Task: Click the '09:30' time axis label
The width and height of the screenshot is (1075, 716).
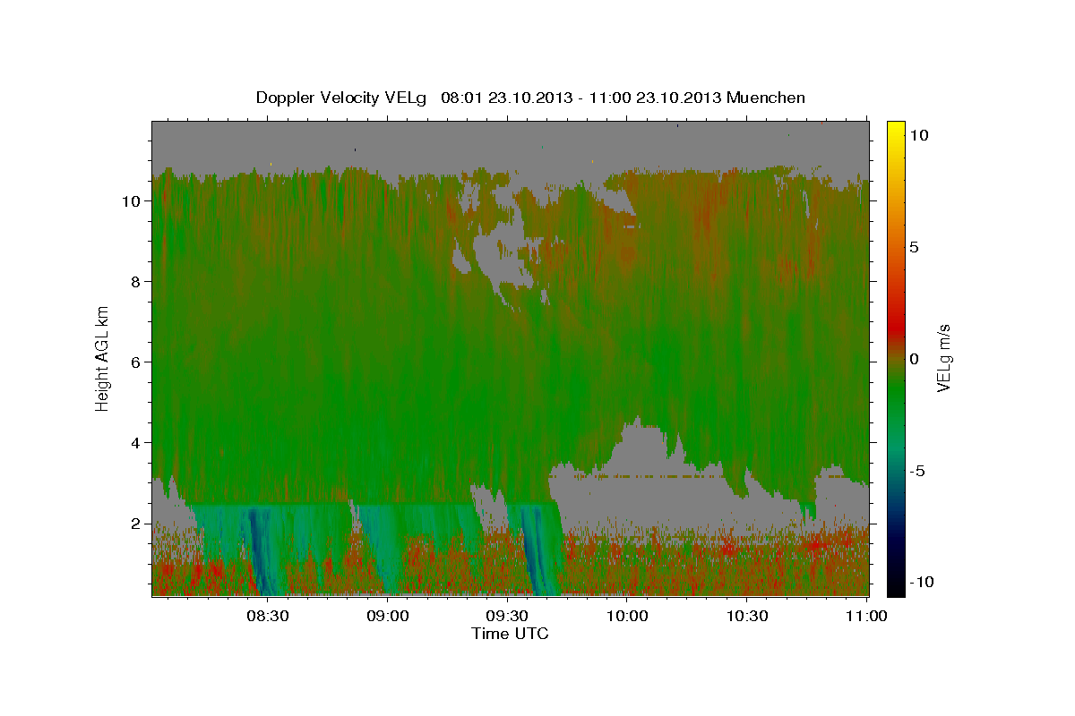Action: (x=507, y=616)
